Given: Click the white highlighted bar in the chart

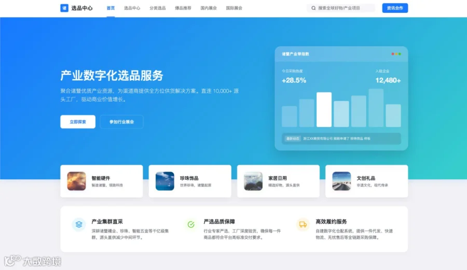Looking at the screenshot, I should pyautogui.click(x=324, y=110).
